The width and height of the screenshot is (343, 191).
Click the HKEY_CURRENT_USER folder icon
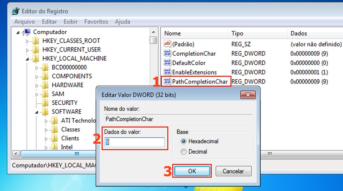click(x=36, y=50)
